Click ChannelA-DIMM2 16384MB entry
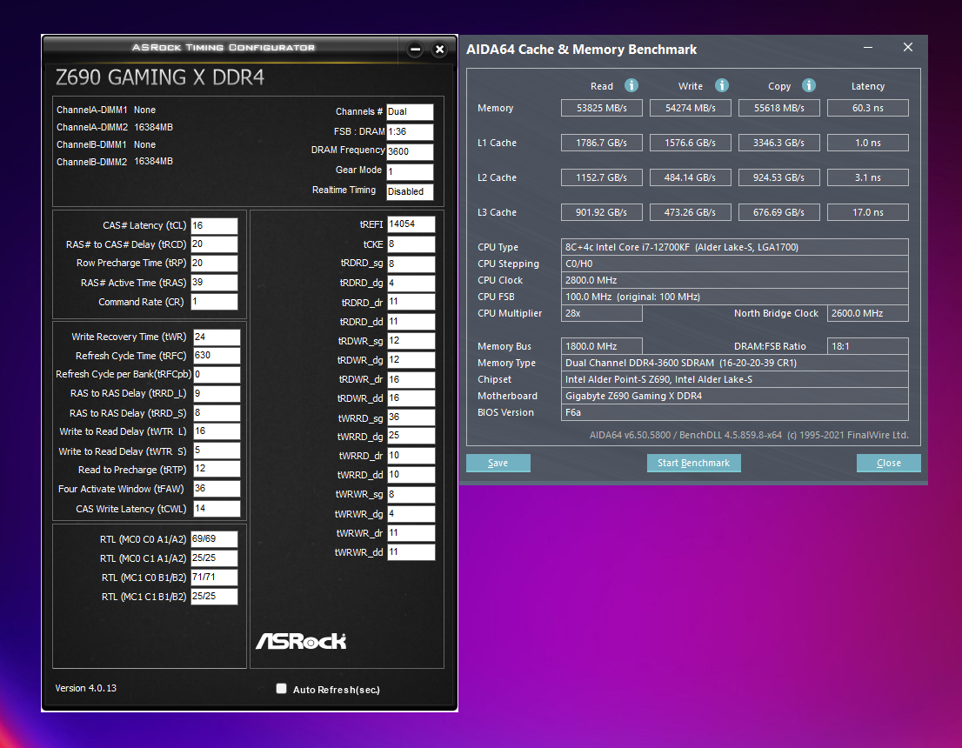This screenshot has height=748, width=962. [x=115, y=127]
